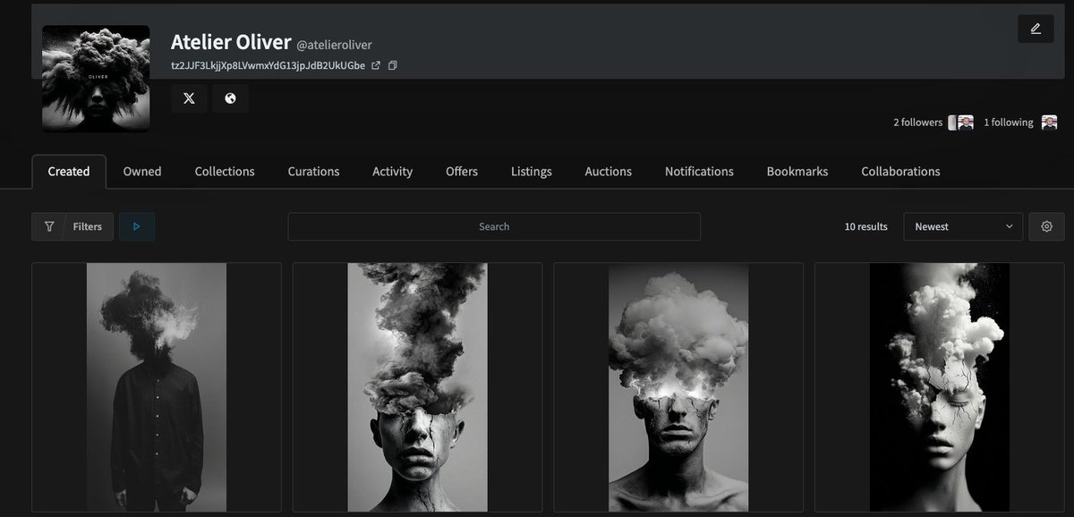View the Activity tab
Image resolution: width=1074 pixels, height=517 pixels.
click(x=392, y=171)
